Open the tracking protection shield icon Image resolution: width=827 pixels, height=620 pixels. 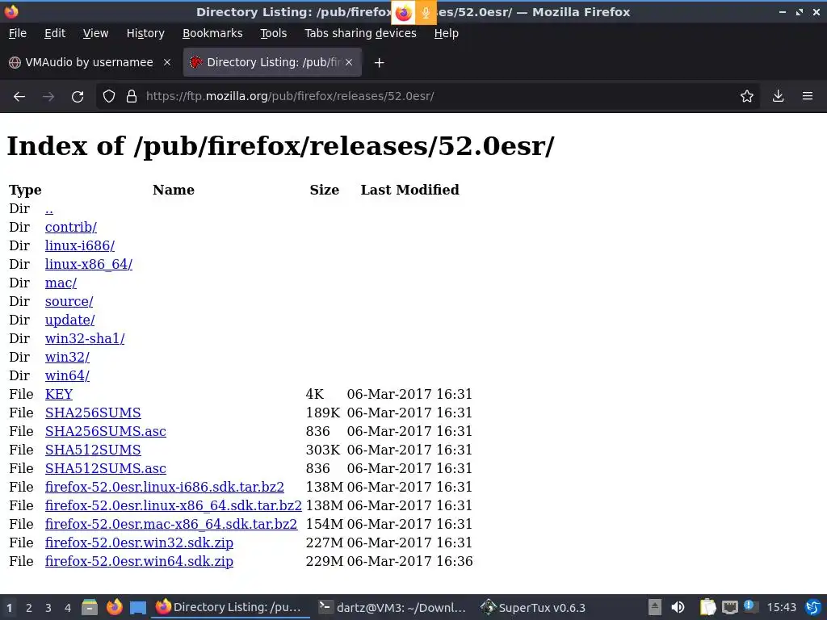point(109,97)
